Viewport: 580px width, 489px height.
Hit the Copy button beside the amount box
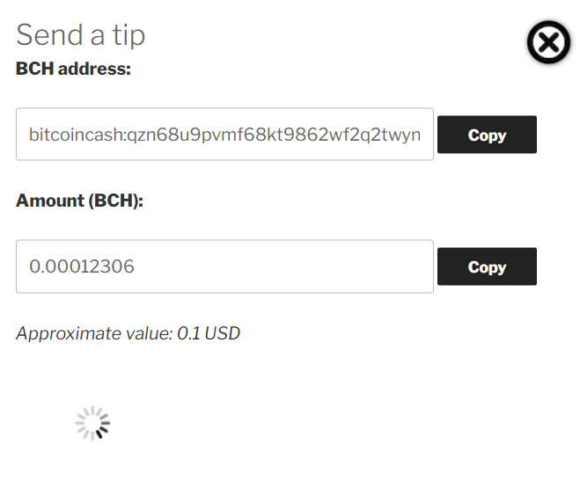[x=487, y=266]
